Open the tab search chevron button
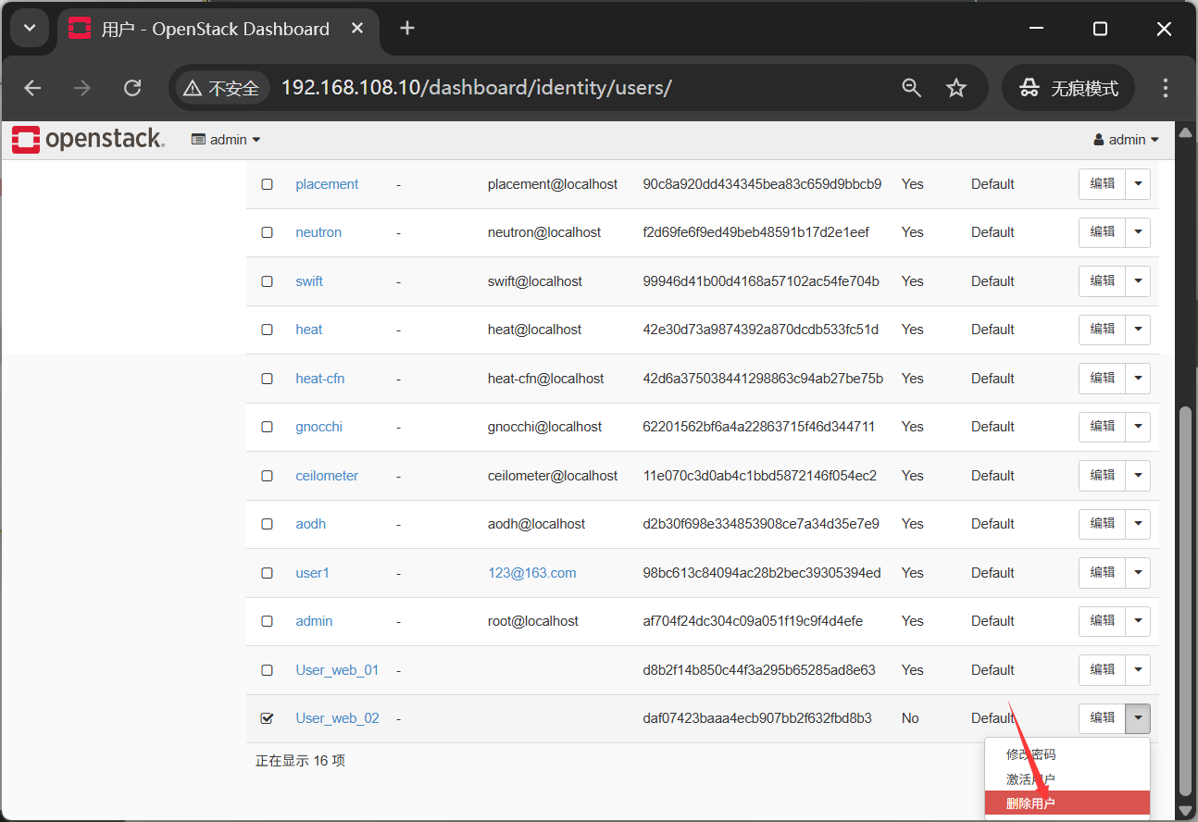The width and height of the screenshot is (1198, 822). 30,29
